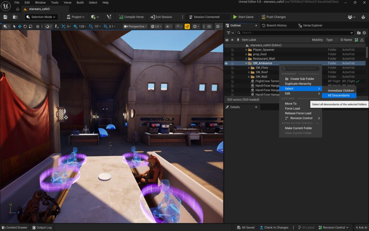
Task: Click the Start Game play button
Action: tap(243, 17)
